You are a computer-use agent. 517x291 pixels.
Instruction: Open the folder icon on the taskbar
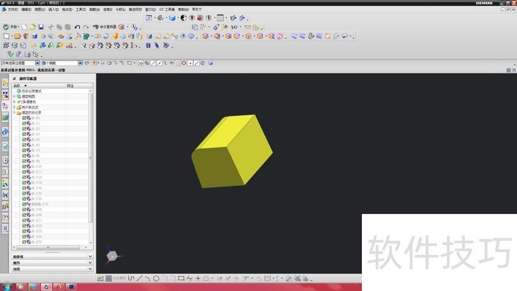coord(21,286)
